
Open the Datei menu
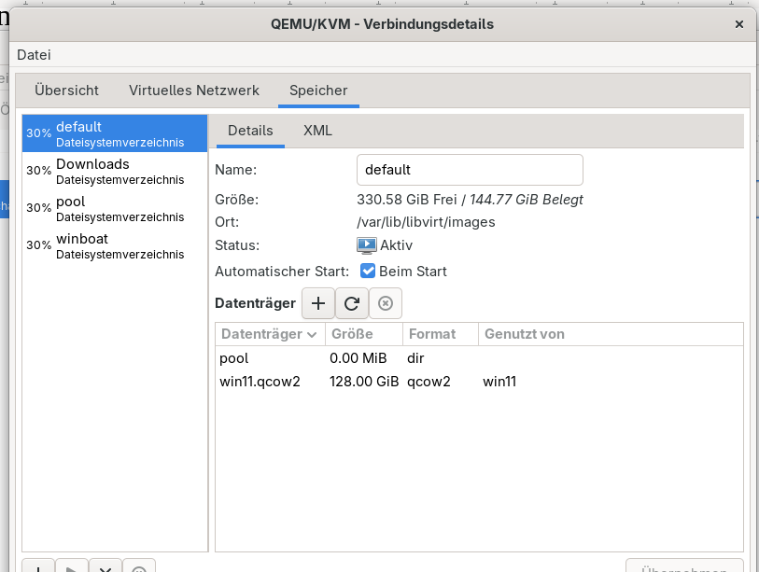click(34, 55)
